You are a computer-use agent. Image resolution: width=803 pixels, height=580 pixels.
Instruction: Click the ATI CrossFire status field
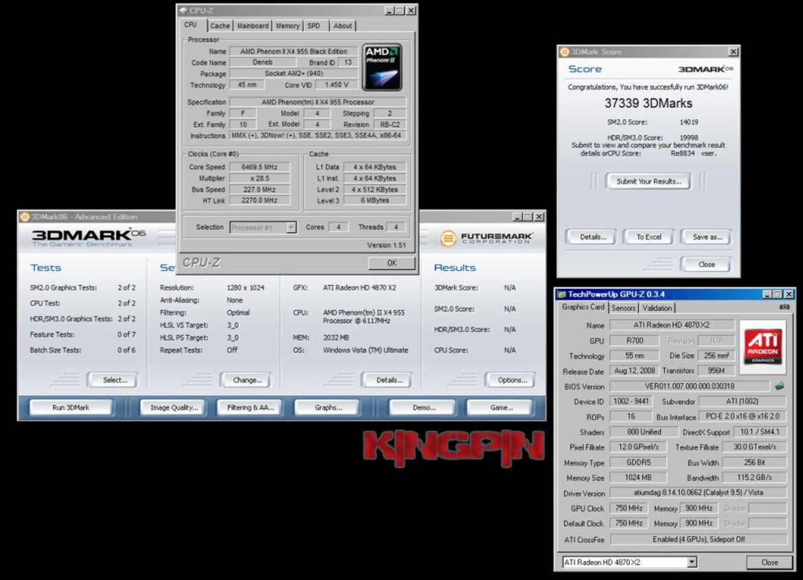coord(699,539)
